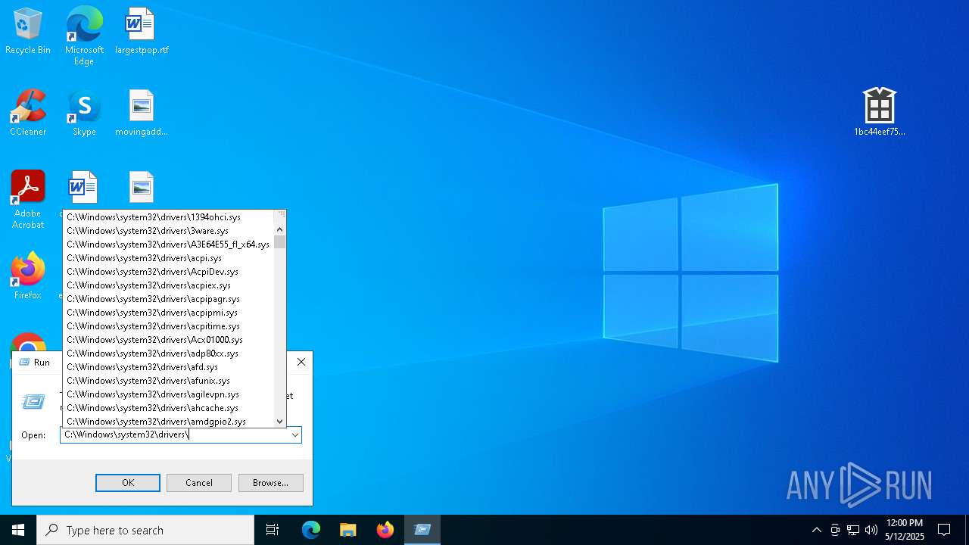Open the Adobe Acrobat desktop shortcut

click(28, 200)
